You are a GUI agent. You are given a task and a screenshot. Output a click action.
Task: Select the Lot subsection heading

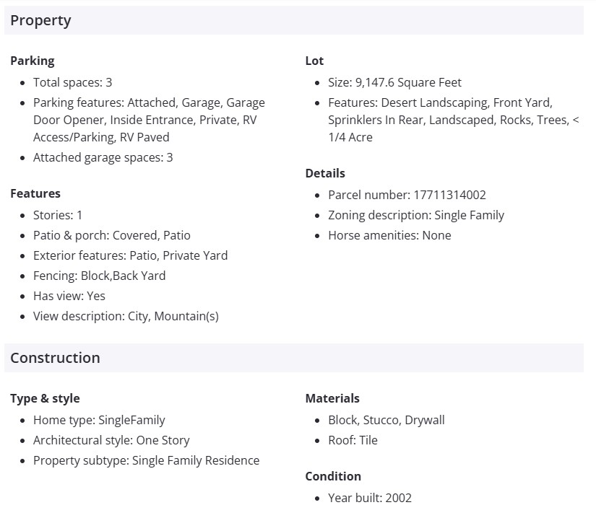(314, 61)
